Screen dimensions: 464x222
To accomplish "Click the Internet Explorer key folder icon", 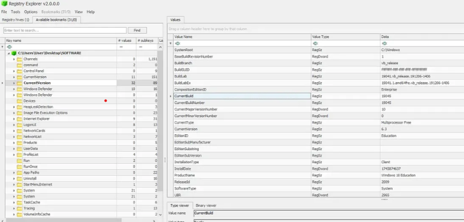I will tap(19, 119).
